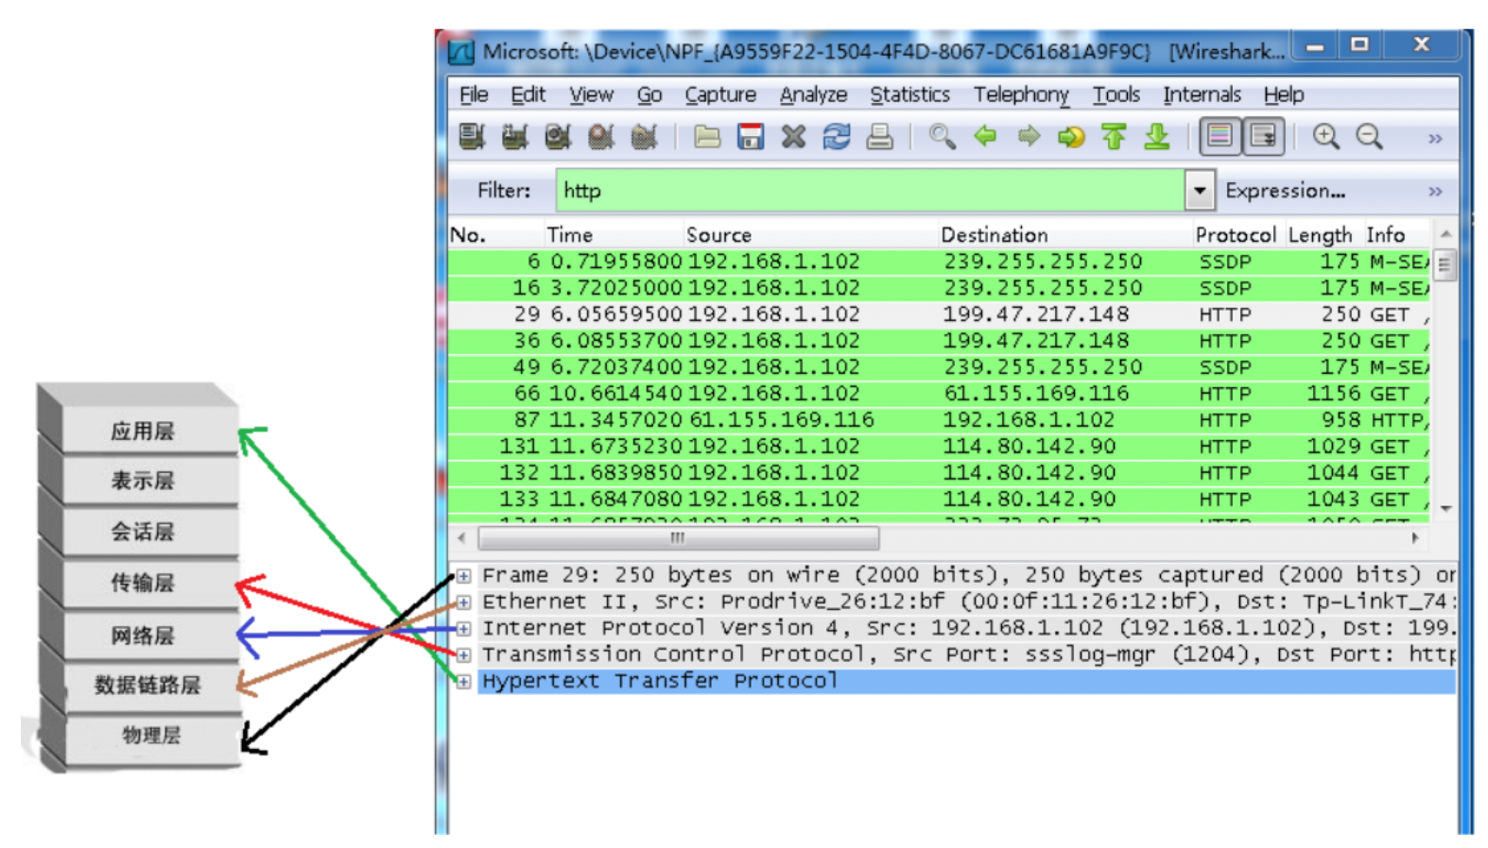
Task: Jump to last packet icon
Action: (x=1157, y=137)
